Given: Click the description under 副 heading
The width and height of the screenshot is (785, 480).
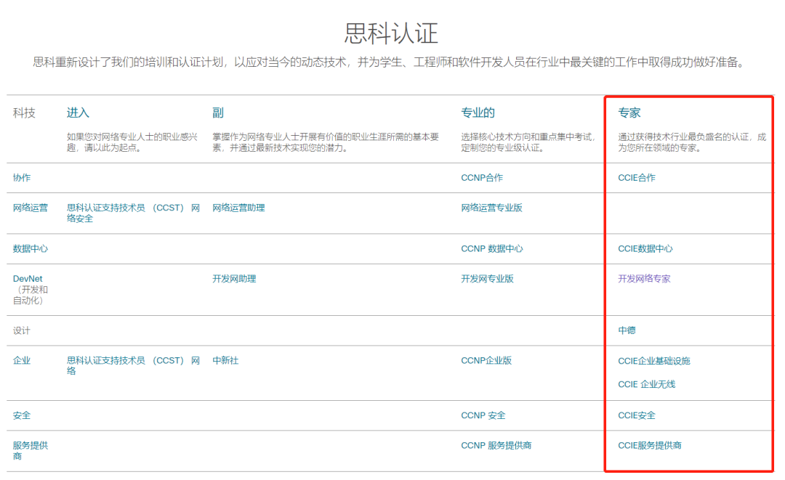Looking at the screenshot, I should pos(326,142).
